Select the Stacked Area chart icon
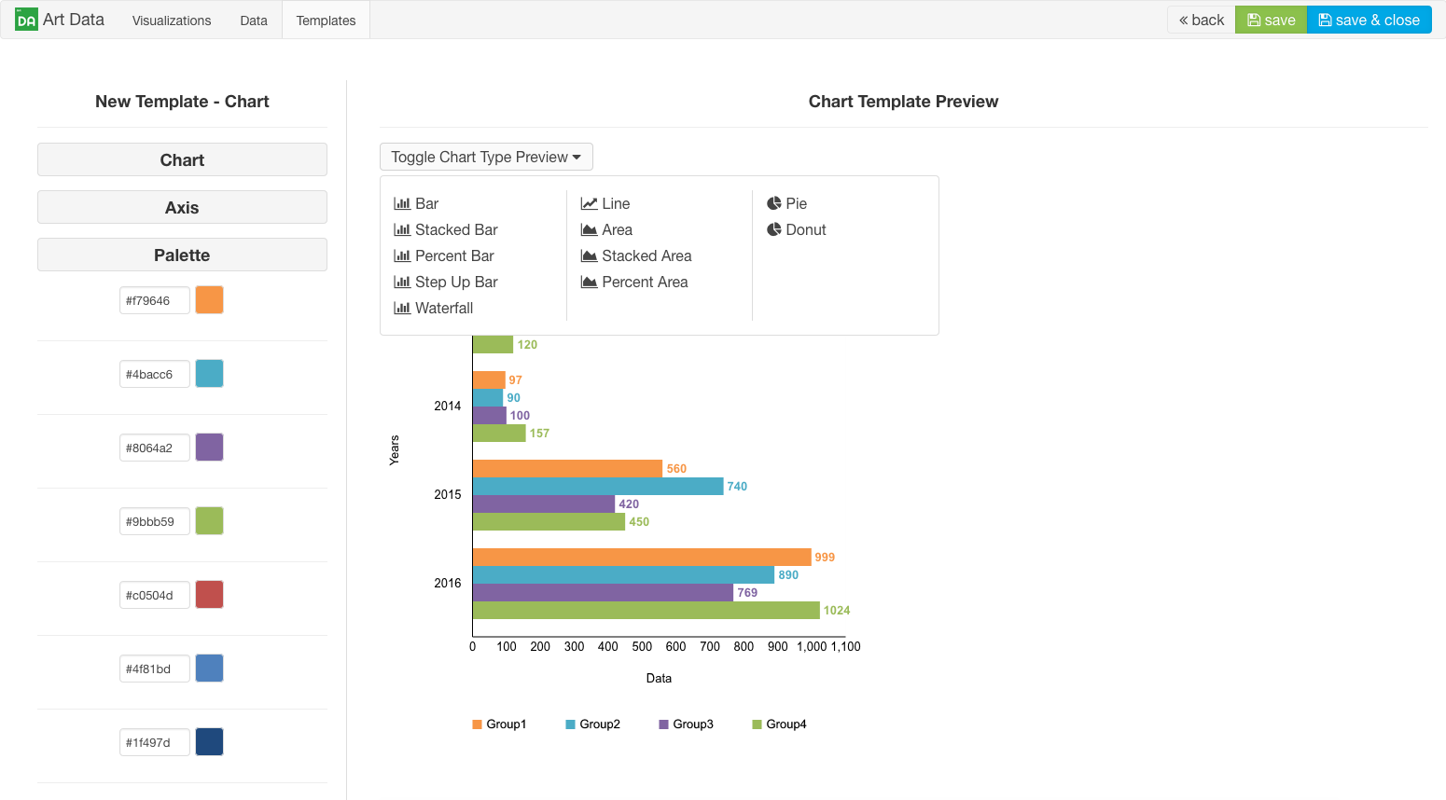The image size is (1446, 800). point(589,255)
